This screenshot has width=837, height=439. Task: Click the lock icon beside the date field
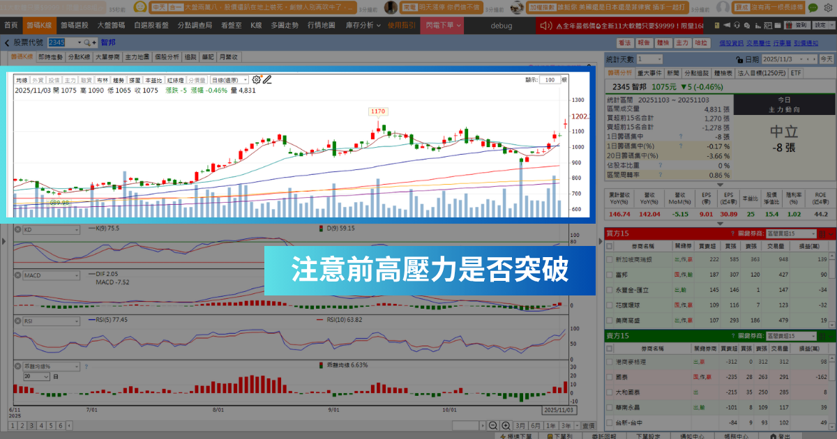(739, 60)
